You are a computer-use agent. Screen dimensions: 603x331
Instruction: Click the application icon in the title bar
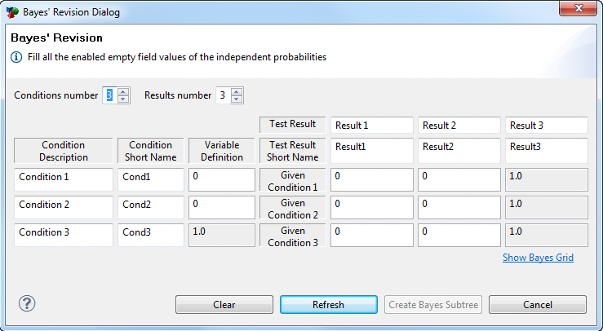(12, 12)
